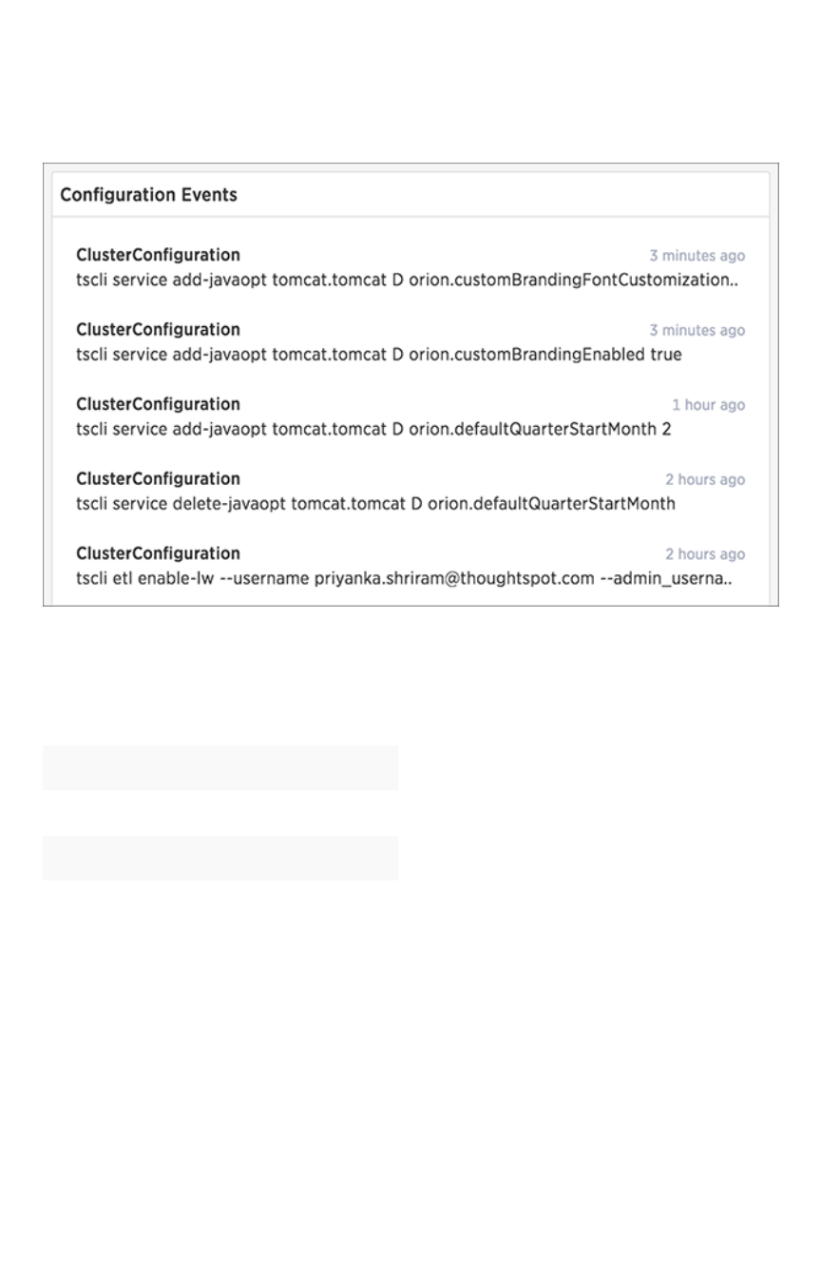
Task: Click the upper gray box below the panel
Action: pyautogui.click(x=220, y=767)
